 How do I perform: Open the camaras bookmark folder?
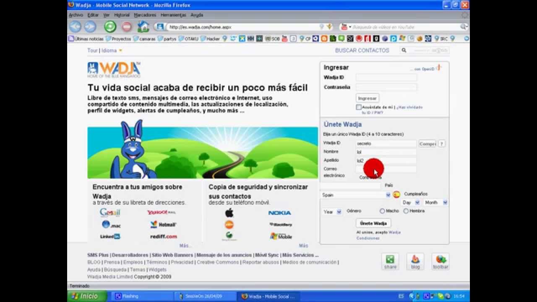[x=144, y=39]
